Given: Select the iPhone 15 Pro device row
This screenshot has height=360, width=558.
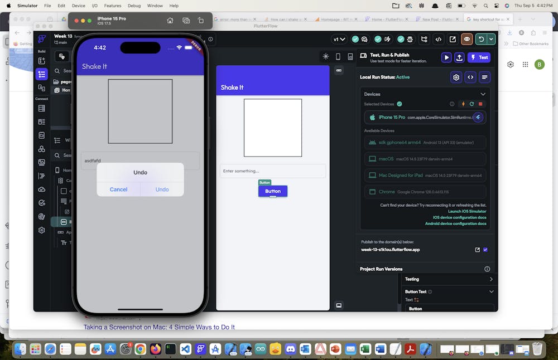Looking at the screenshot, I should tap(425, 117).
